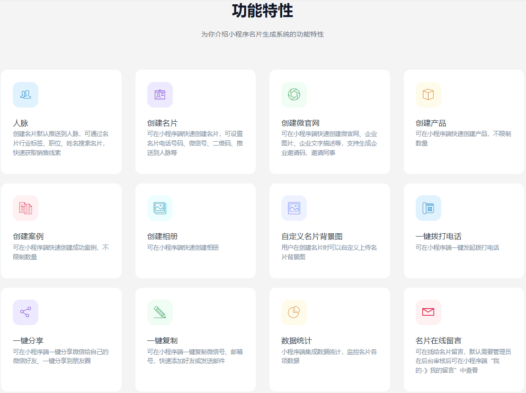Click the 一键分享 share icon
The height and width of the screenshot is (393, 526).
[26, 312]
